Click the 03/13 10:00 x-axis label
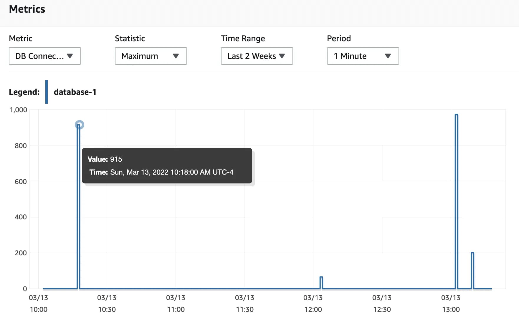This screenshot has height=328, width=519. click(38, 304)
